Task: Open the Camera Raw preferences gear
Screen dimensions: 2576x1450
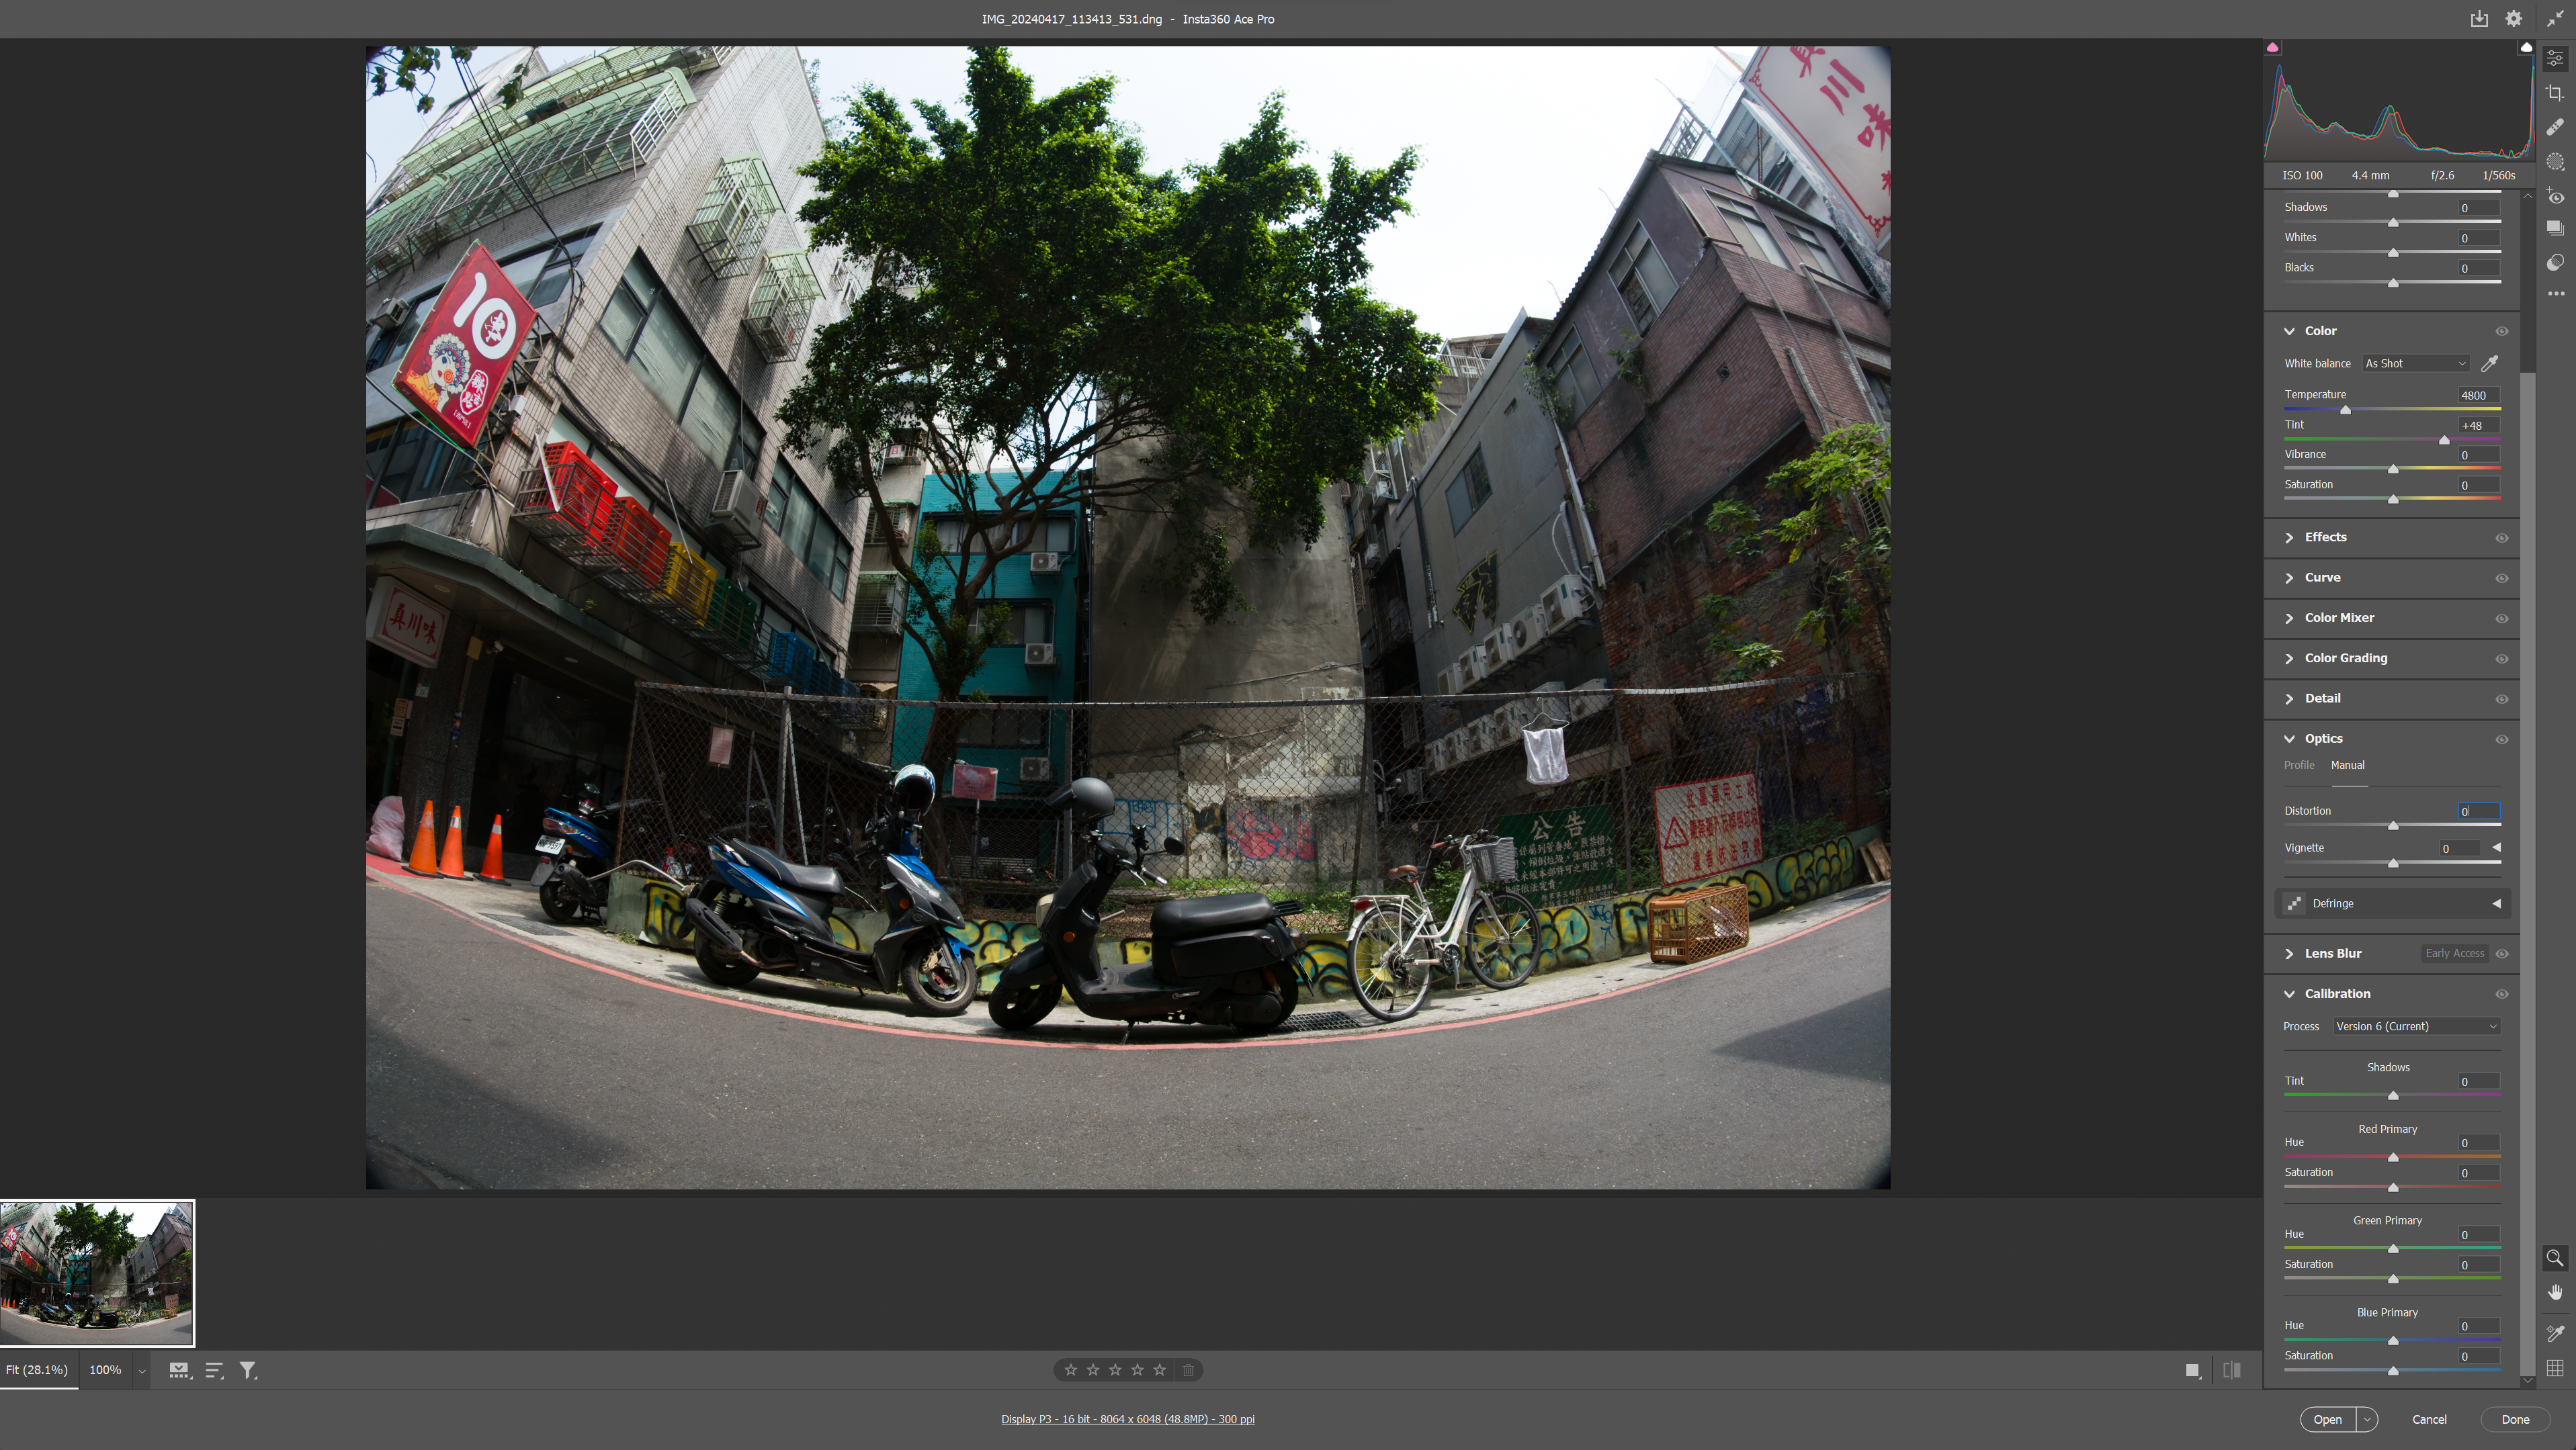Action: coord(2513,19)
